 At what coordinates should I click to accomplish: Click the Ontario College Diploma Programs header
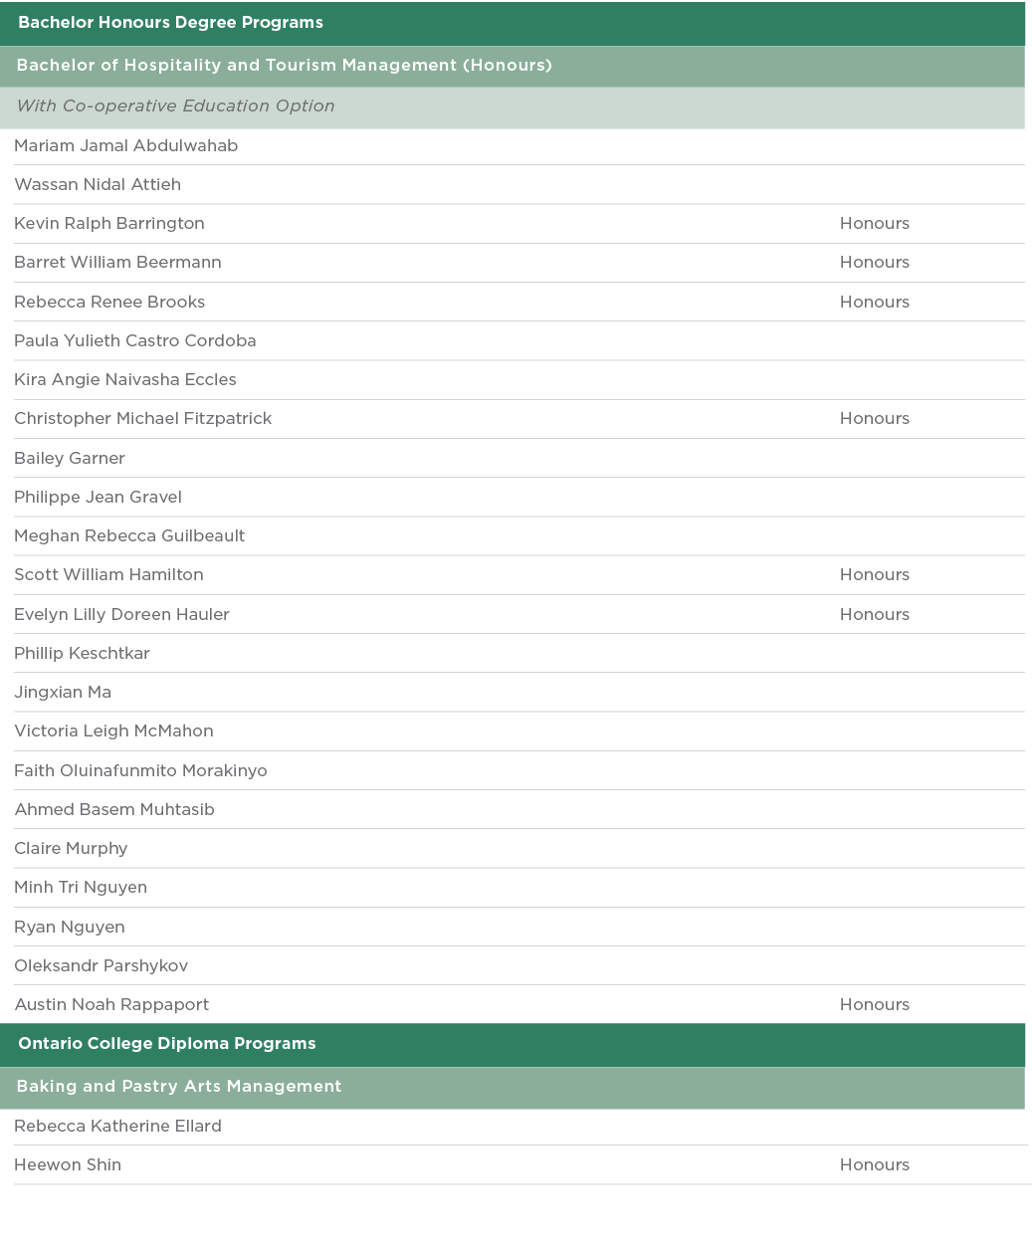coord(167,1044)
